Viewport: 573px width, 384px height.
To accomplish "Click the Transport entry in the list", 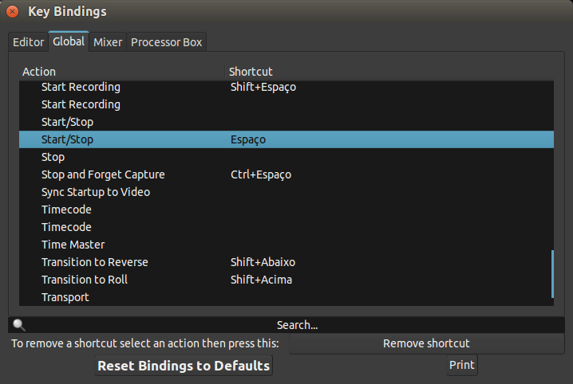I will coord(65,297).
